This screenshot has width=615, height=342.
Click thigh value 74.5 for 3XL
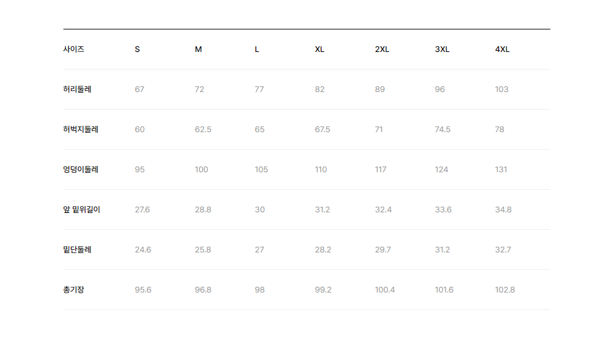442,130
